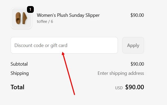
Task: Click the Subtotal amount of $90.00
Action: tap(137, 64)
